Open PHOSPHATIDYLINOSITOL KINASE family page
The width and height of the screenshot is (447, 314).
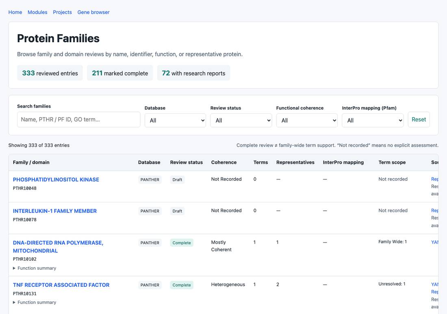point(56,180)
